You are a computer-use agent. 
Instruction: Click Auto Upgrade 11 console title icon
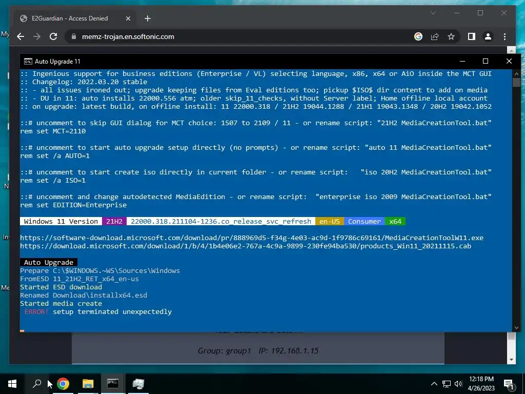pyautogui.click(x=28, y=62)
